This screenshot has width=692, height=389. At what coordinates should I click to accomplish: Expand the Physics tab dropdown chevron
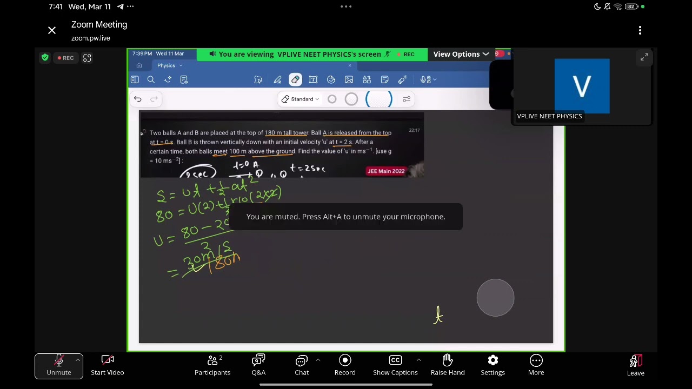(181, 66)
